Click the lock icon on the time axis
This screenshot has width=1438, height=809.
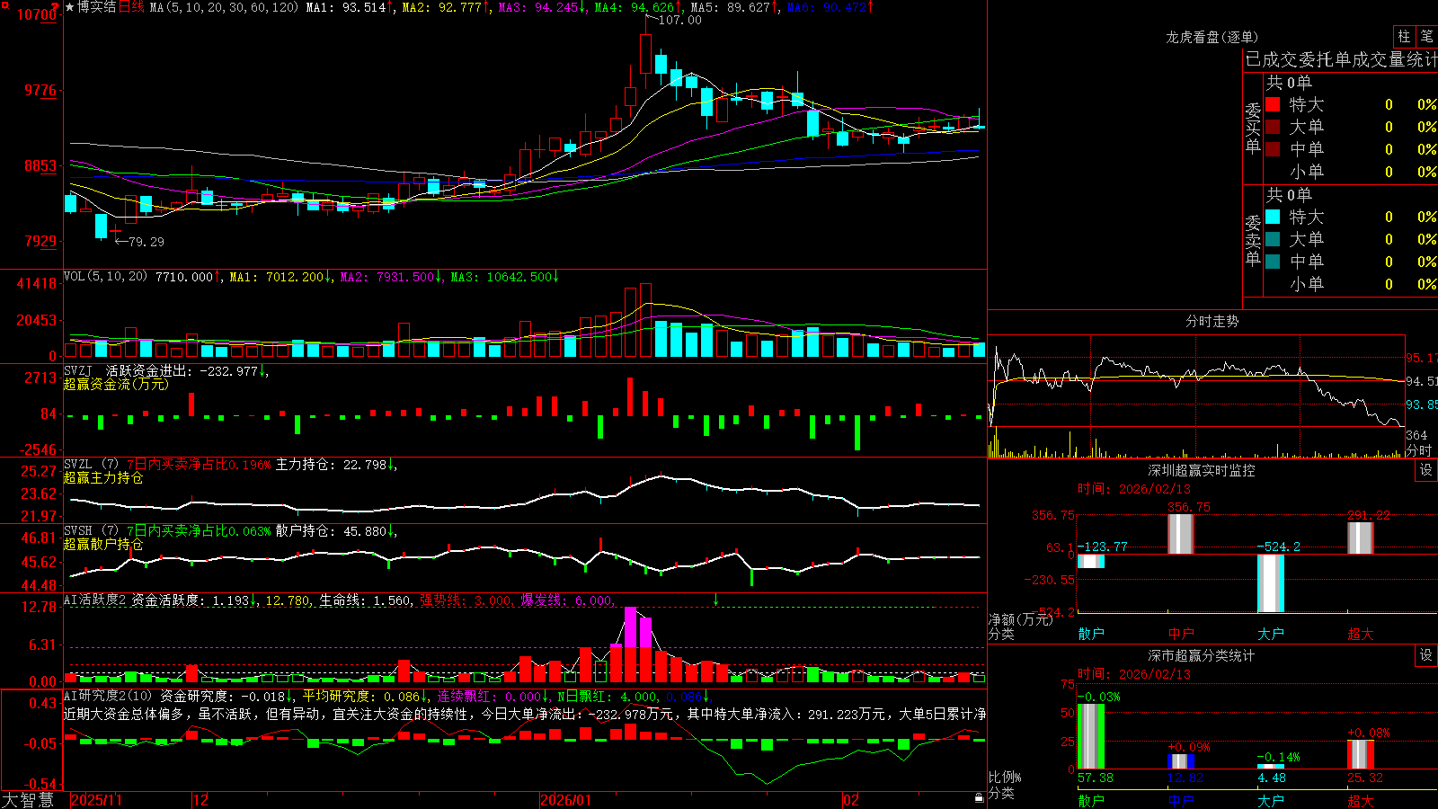tap(979, 798)
